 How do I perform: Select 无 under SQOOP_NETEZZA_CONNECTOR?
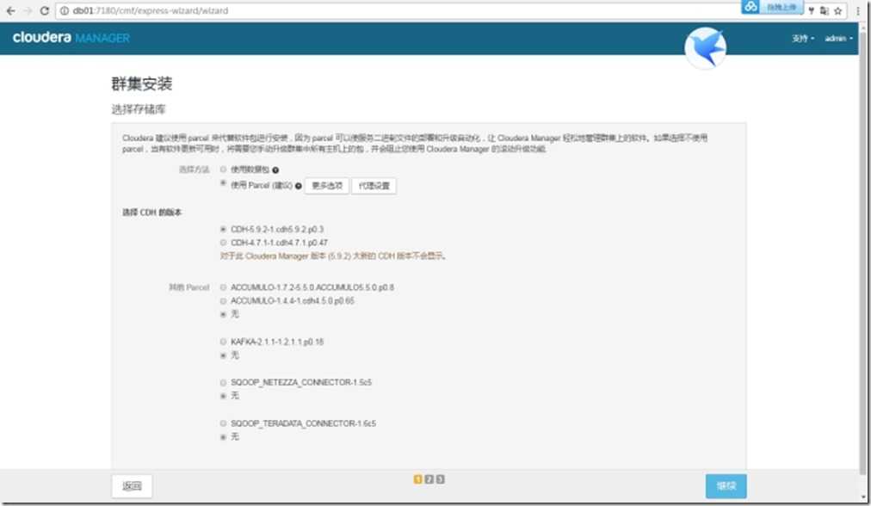pos(223,396)
